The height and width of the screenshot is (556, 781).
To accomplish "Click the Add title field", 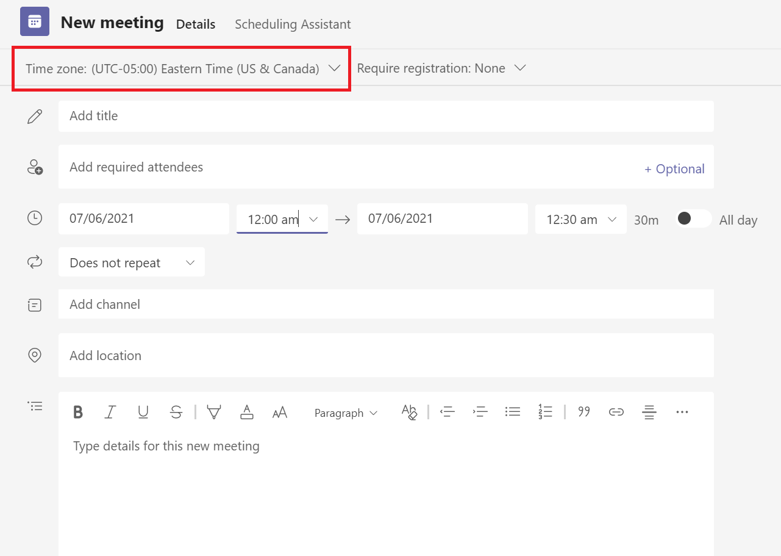I will [x=386, y=116].
